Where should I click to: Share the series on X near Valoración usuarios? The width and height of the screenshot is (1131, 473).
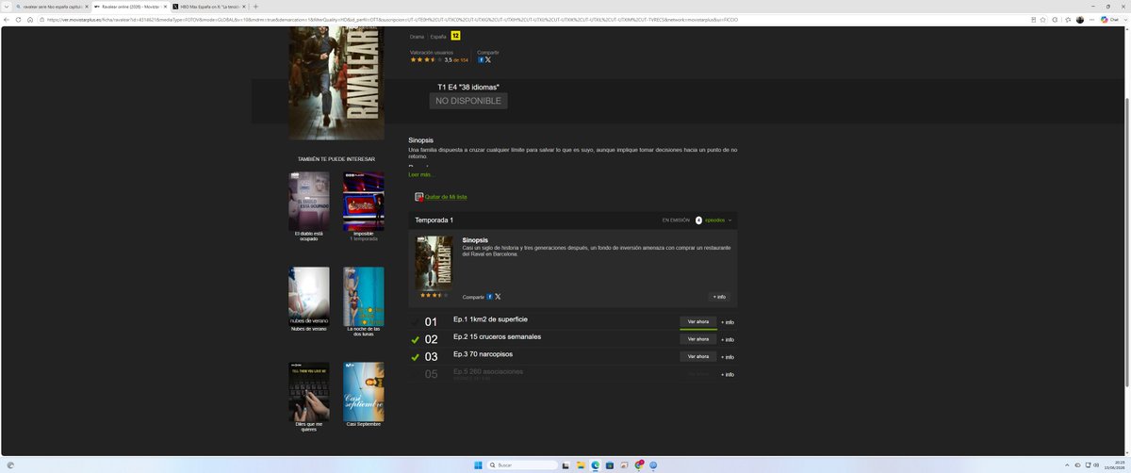488,59
